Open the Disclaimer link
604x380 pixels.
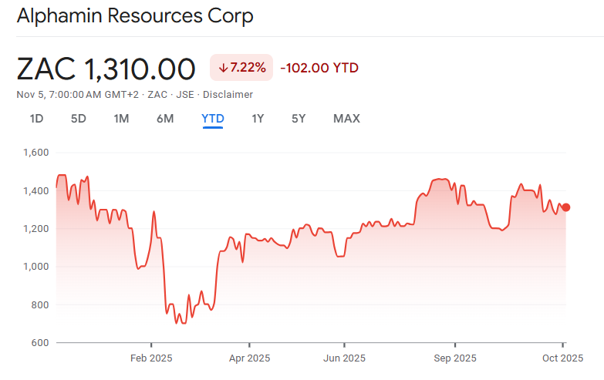point(228,94)
